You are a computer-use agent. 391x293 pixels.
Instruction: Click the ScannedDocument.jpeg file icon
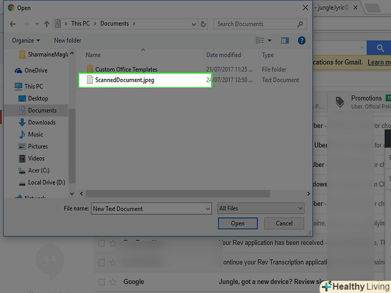(90, 80)
